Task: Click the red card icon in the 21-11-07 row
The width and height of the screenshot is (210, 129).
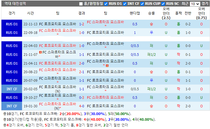Action: pos(40,52)
